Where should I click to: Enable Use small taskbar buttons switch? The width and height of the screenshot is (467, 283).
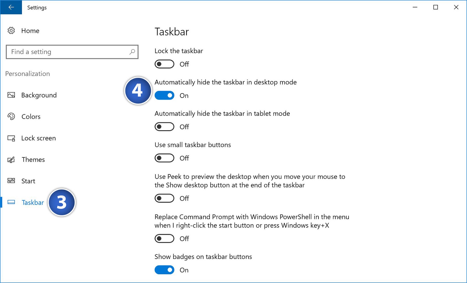pyautogui.click(x=164, y=158)
